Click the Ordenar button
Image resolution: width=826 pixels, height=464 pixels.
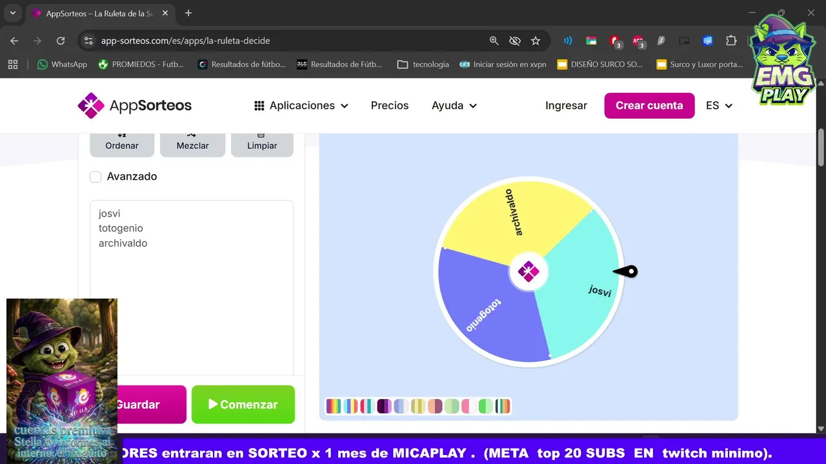[x=122, y=145]
